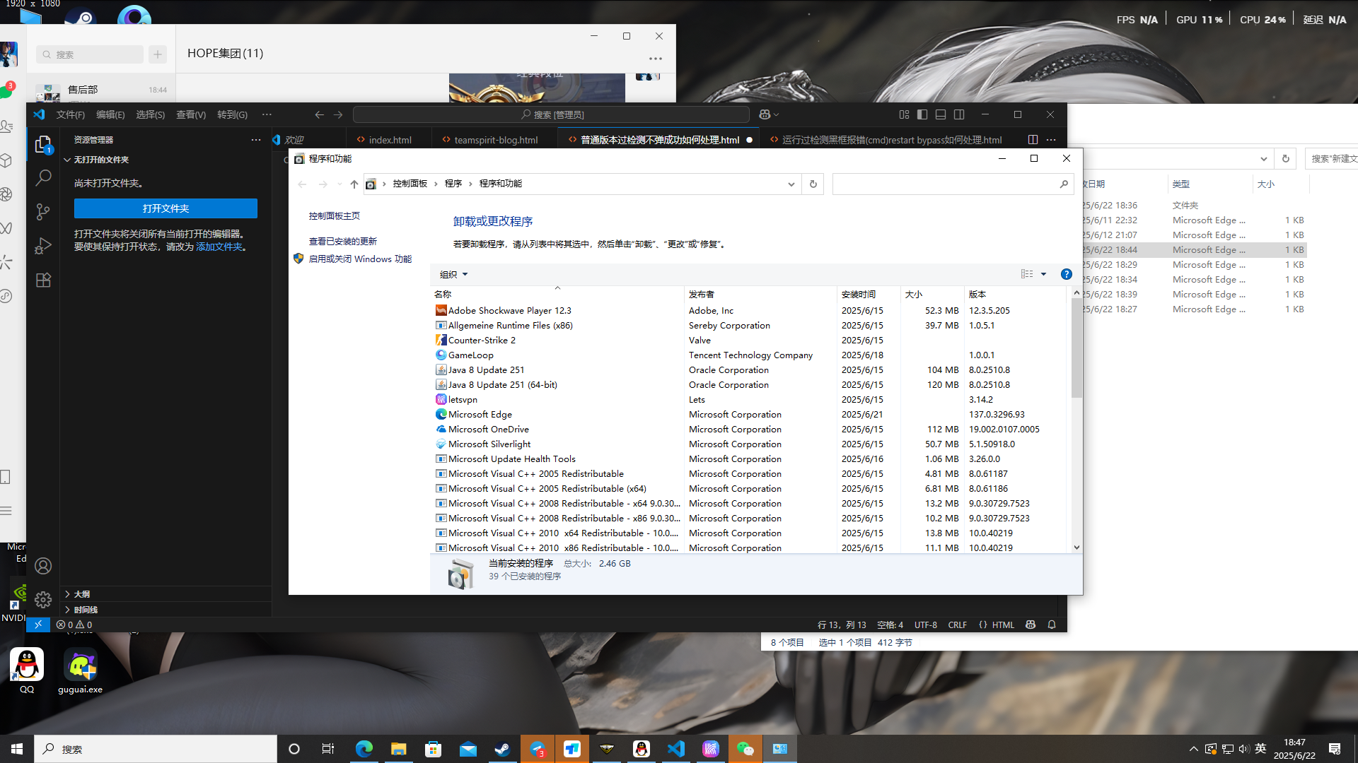Click VS Code split editor icon
Image resolution: width=1358 pixels, height=763 pixels.
click(1033, 140)
